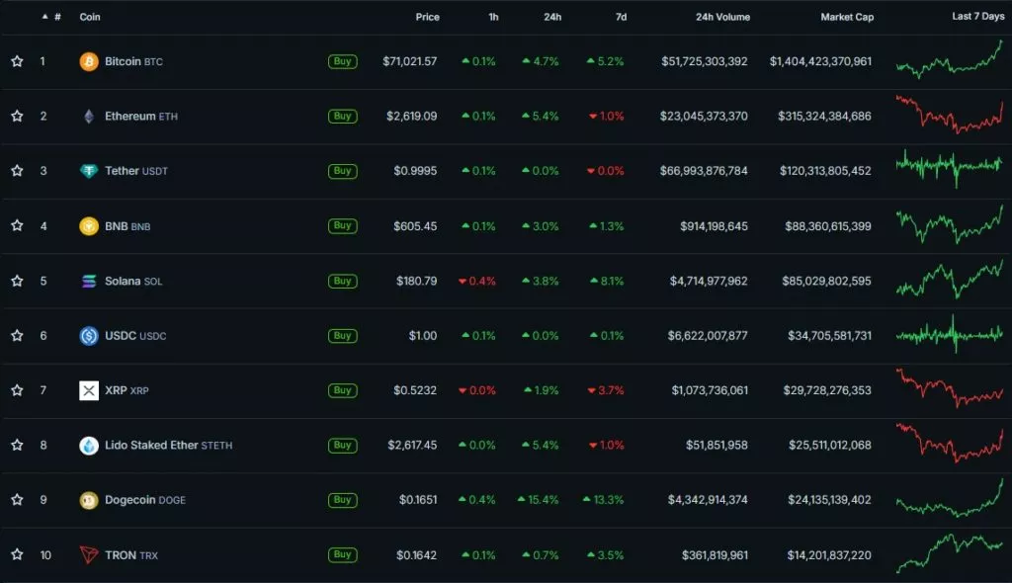Click Dogecoin 24h change 15.4%

539,500
